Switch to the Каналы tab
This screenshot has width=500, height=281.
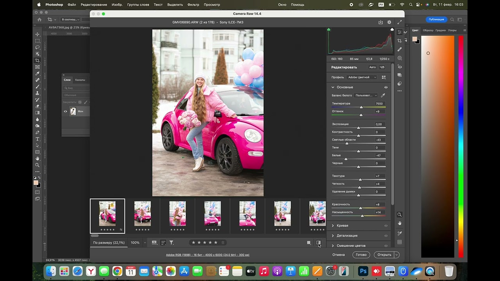tap(80, 80)
